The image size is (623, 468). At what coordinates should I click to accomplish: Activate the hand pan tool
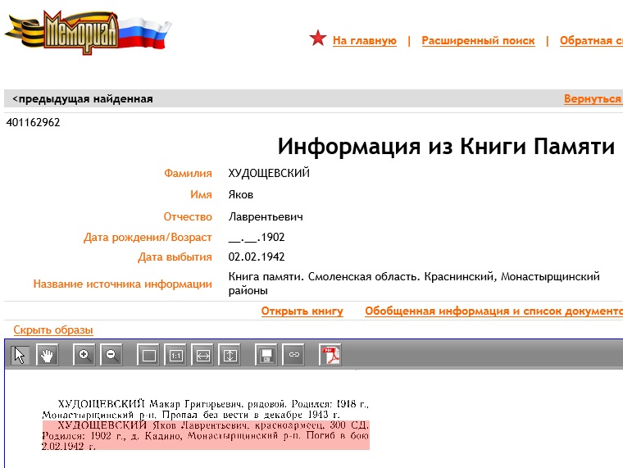click(x=47, y=355)
